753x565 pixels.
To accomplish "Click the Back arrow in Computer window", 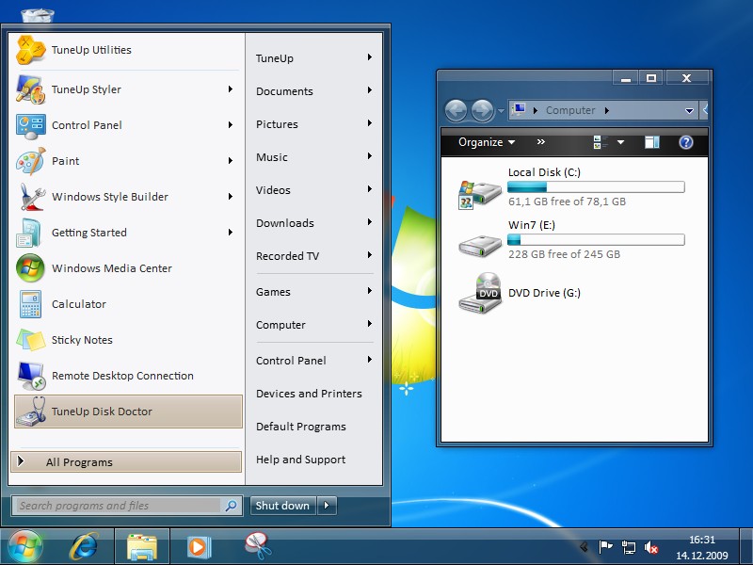I will coord(456,110).
